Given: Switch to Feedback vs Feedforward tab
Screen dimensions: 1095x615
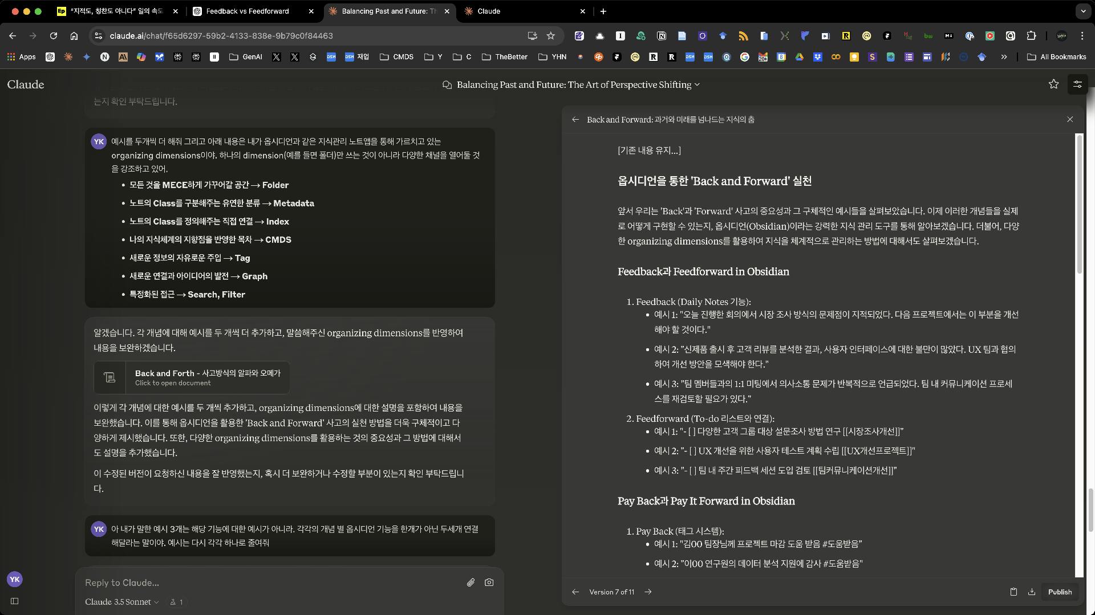Looking at the screenshot, I should (248, 11).
